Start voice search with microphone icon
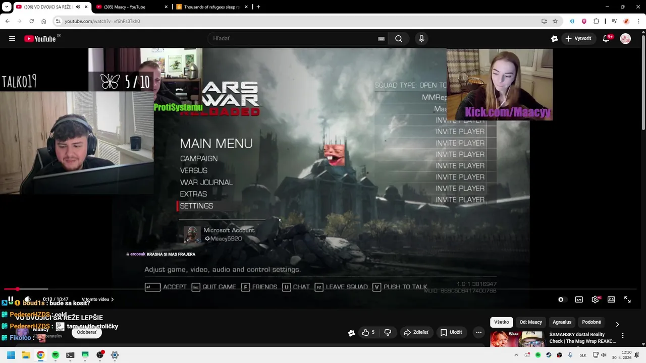The width and height of the screenshot is (646, 363). (421, 39)
